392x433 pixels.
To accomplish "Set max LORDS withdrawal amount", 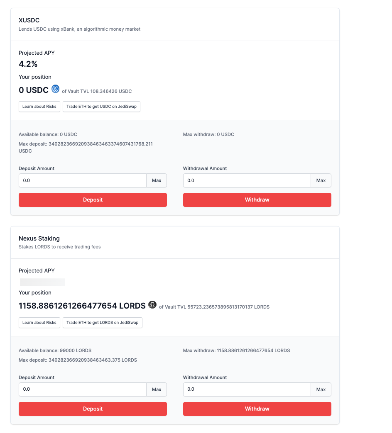I will 321,389.
